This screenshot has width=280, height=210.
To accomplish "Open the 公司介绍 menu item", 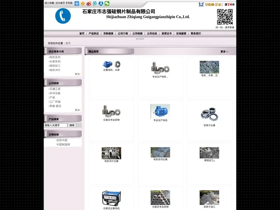I will click(123, 33).
